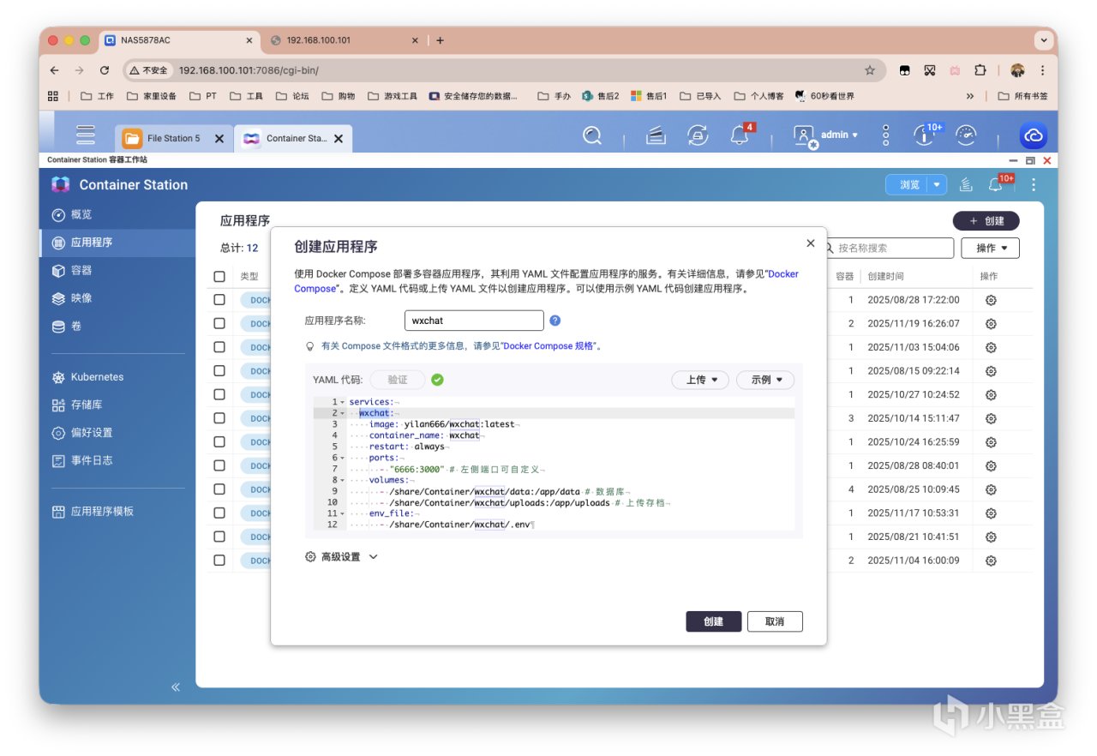Open Kubernetes in the sidebar
The image size is (1097, 756).
pyautogui.click(x=118, y=377)
